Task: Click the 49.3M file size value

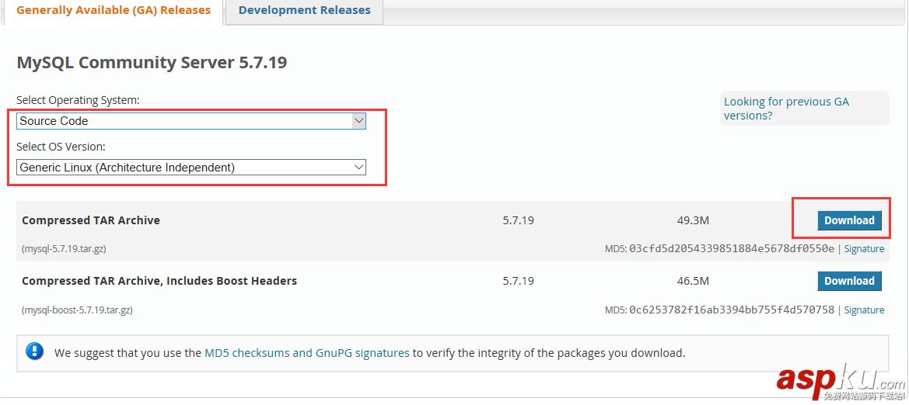Action: 693,220
